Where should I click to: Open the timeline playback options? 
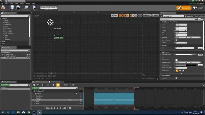coord(44,85)
